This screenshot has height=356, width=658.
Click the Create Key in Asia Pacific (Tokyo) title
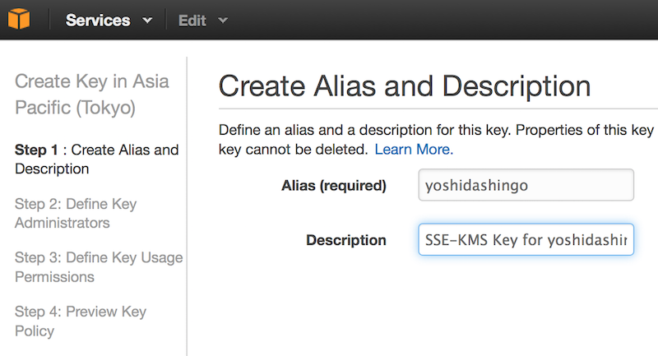click(x=92, y=95)
